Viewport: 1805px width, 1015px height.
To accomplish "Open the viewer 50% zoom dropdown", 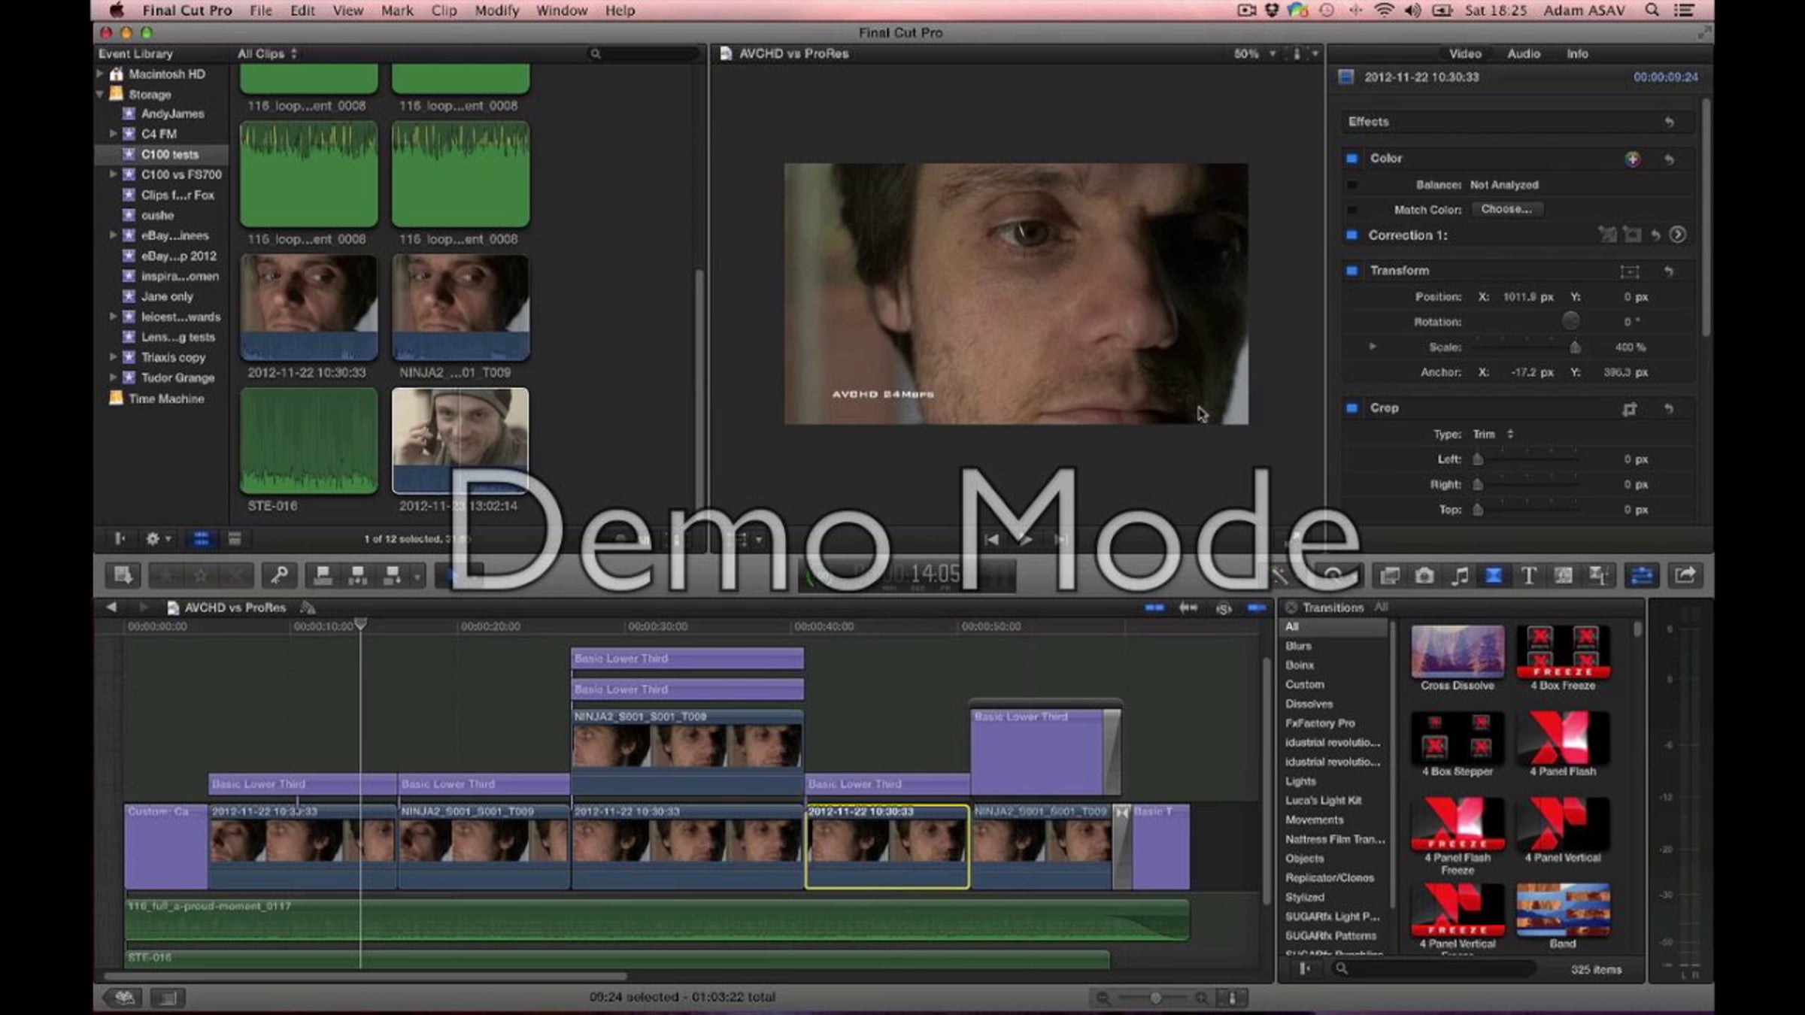I will (1254, 54).
